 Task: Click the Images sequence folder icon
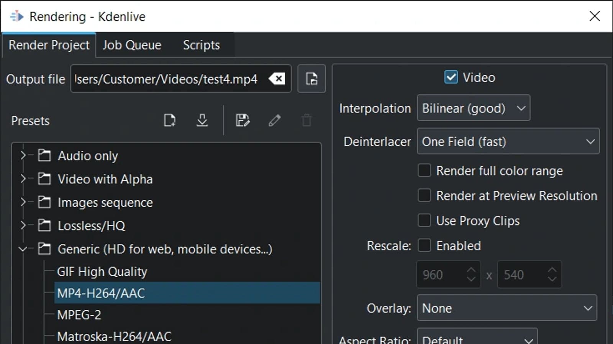click(x=44, y=202)
